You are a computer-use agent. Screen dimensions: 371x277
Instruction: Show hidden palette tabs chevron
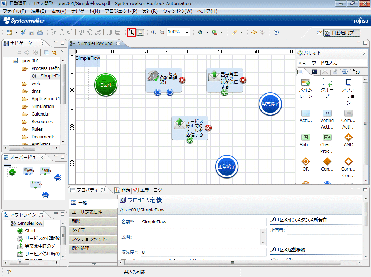coord(355,71)
